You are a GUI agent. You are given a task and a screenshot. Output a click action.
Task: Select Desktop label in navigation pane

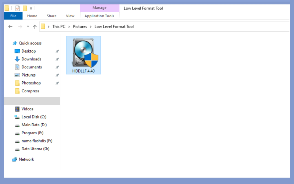click(29, 51)
